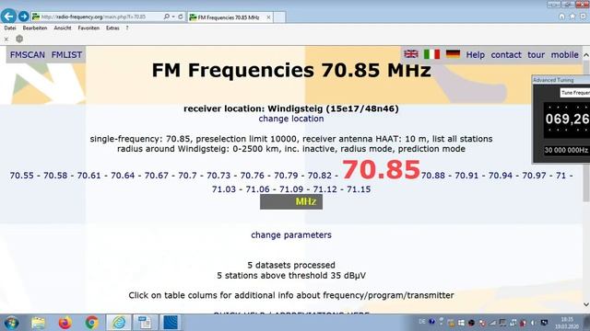590x331 pixels.
Task: Select frequency 70.64
Action: tap(123, 176)
